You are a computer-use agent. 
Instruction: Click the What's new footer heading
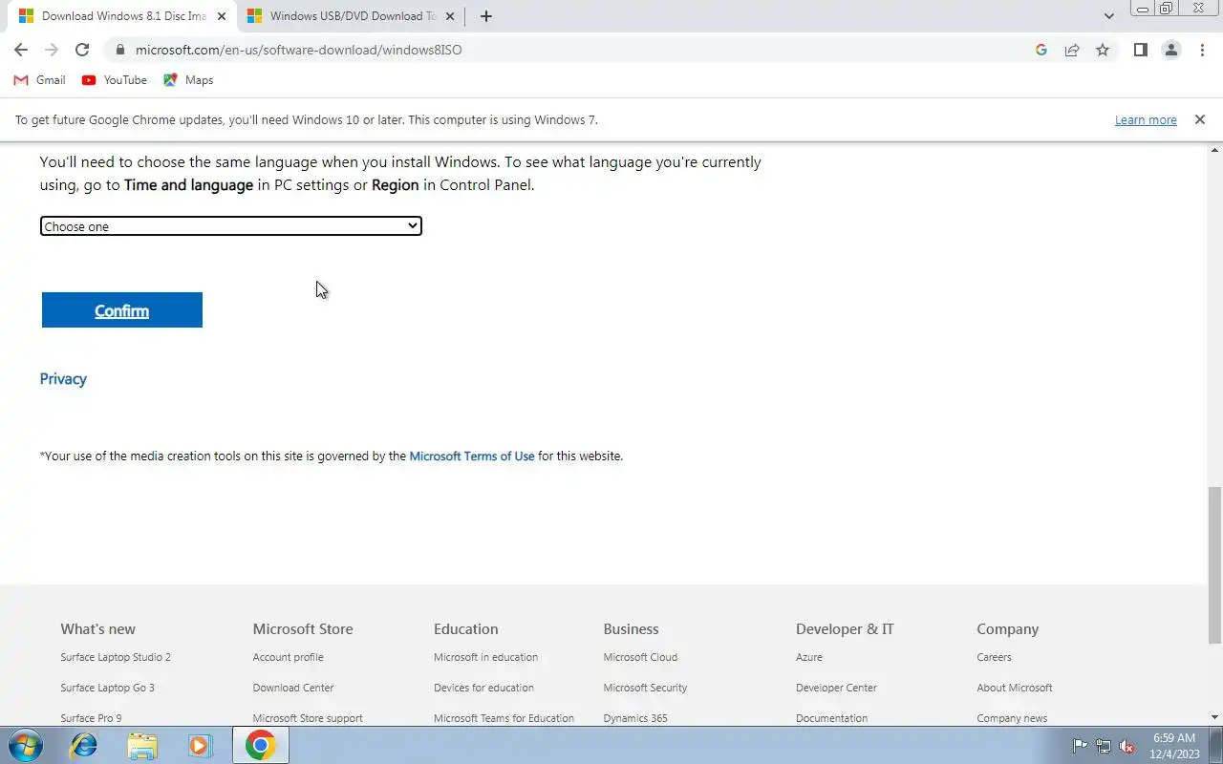[97, 629]
